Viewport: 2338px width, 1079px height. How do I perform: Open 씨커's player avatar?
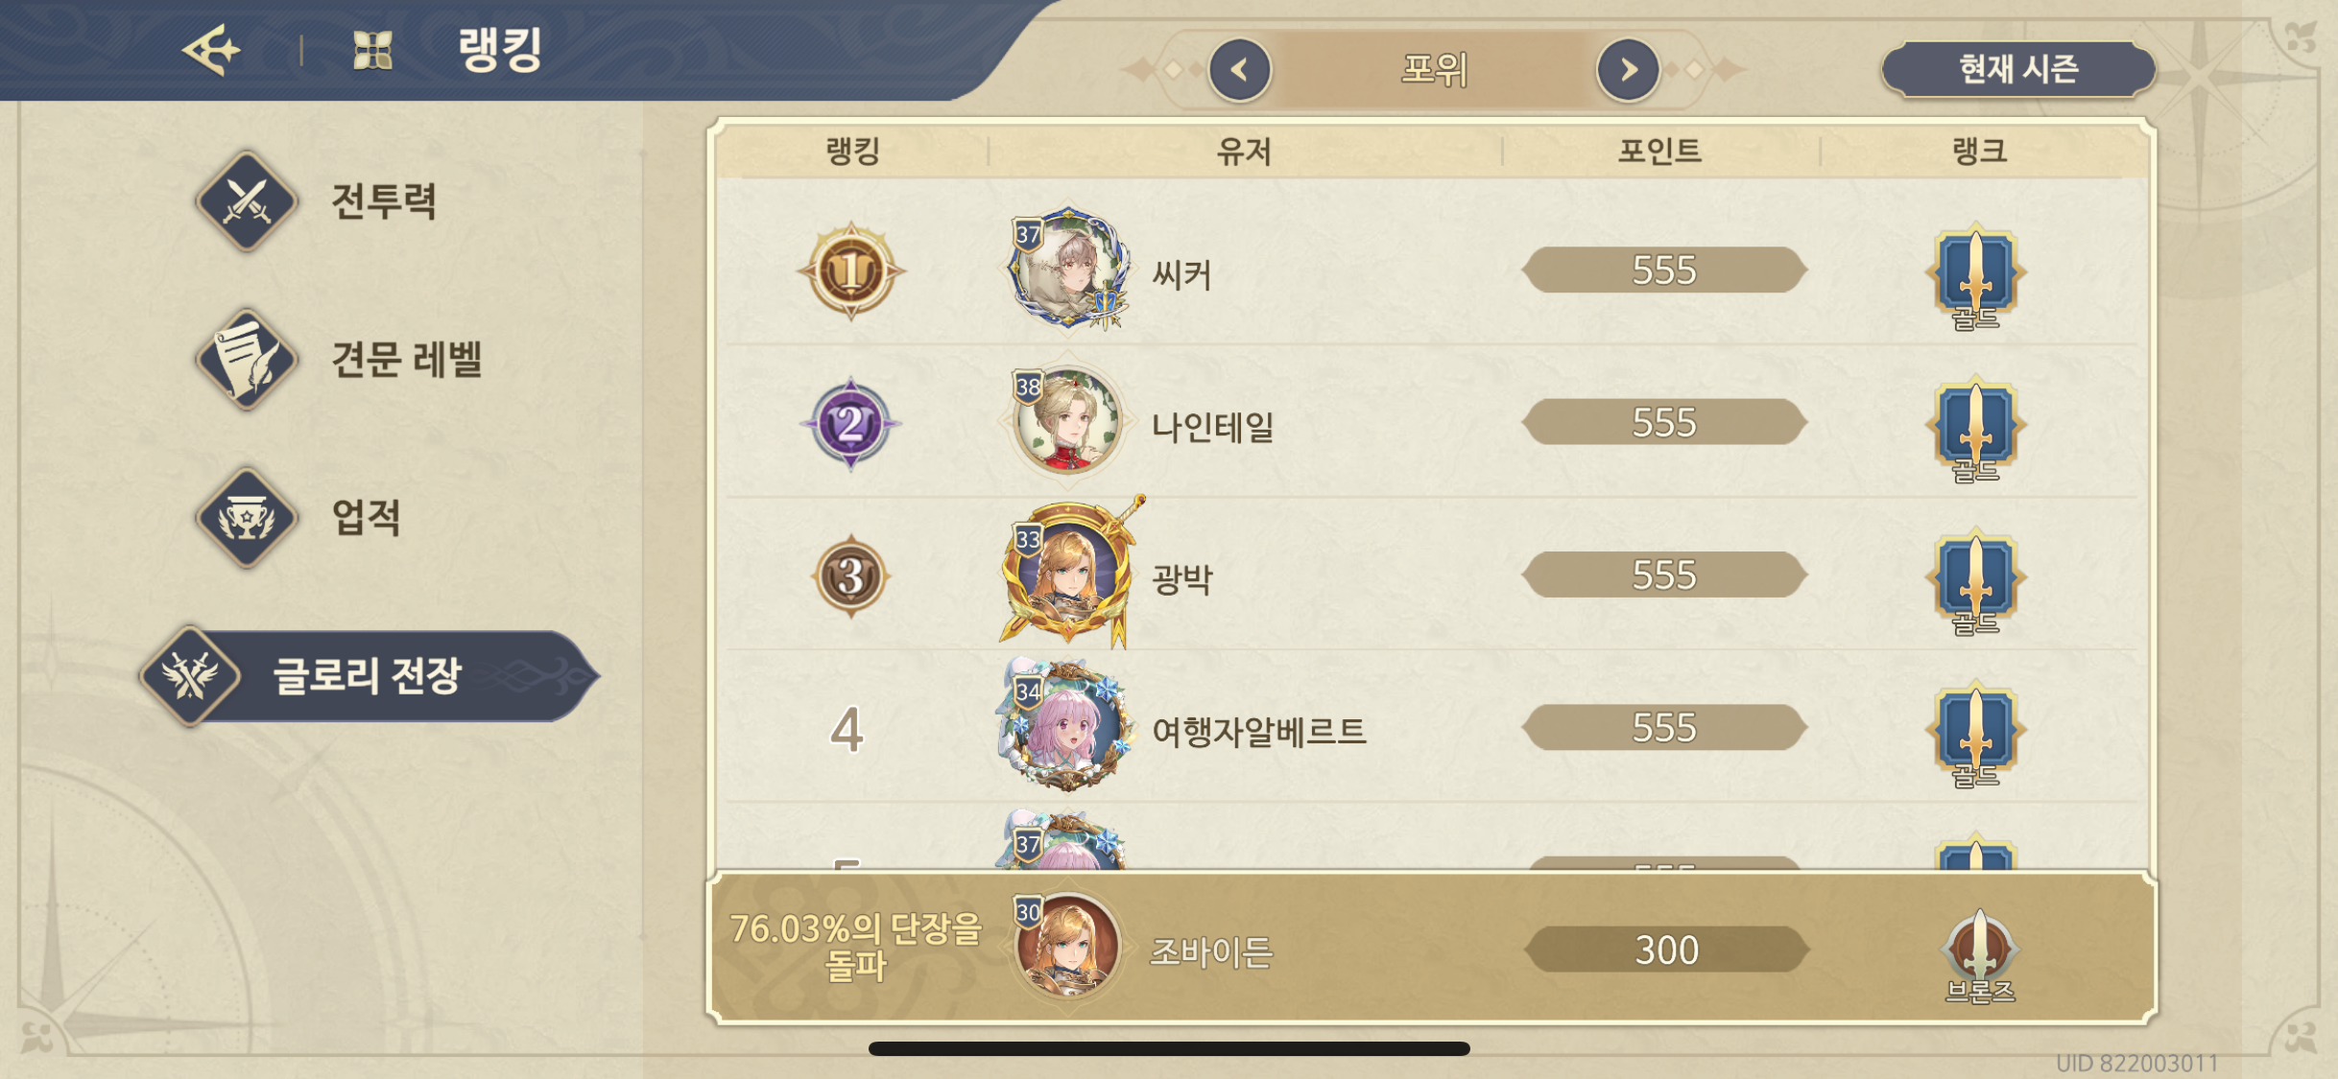(x=1066, y=269)
